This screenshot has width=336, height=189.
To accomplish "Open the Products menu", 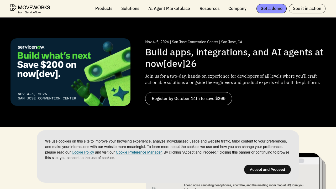I will click(x=104, y=9).
